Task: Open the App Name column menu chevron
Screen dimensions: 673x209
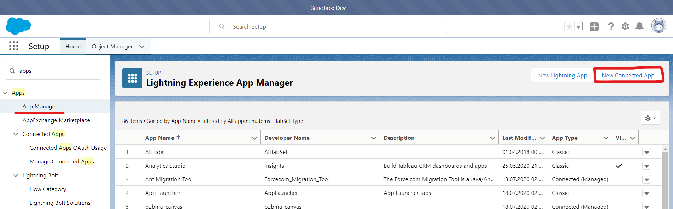Action: point(254,138)
